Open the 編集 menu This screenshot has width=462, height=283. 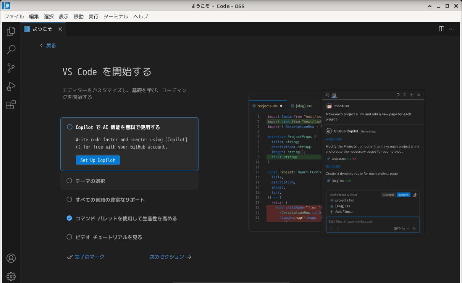pos(34,16)
